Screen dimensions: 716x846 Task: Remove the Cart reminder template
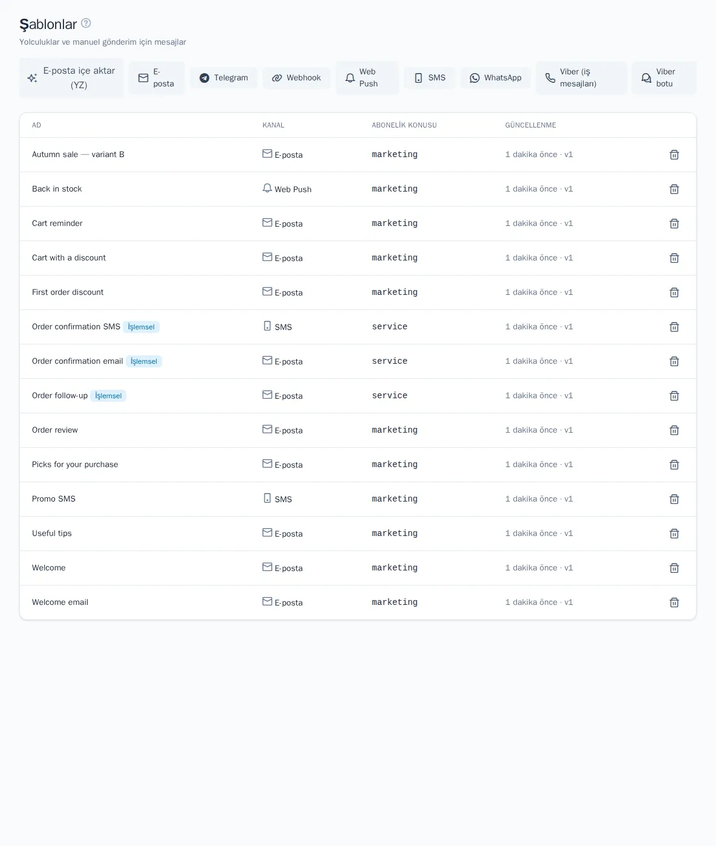point(674,224)
